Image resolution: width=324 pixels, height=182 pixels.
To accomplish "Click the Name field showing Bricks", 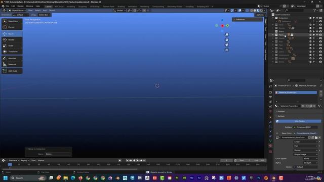I will tap(58, 154).
